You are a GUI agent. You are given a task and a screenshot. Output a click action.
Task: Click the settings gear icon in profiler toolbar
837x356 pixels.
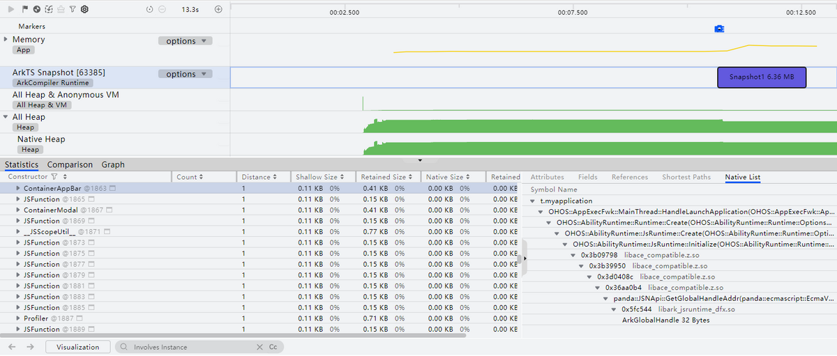tap(84, 9)
